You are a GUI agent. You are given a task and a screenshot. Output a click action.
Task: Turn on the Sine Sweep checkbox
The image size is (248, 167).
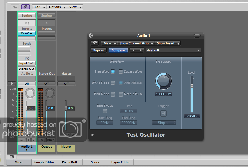coord(105,111)
